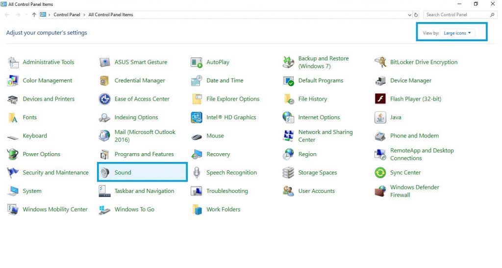Click the ASUS Smart Gesture icon
Screen dimensions: 502x268
(x=105, y=62)
